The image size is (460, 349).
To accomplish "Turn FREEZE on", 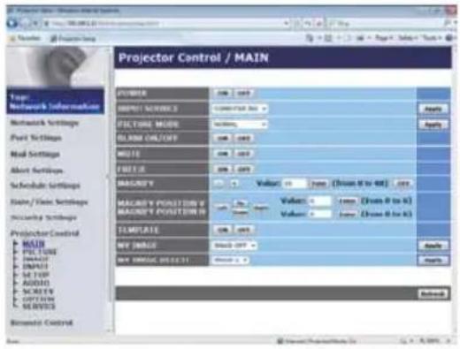I will (223, 169).
